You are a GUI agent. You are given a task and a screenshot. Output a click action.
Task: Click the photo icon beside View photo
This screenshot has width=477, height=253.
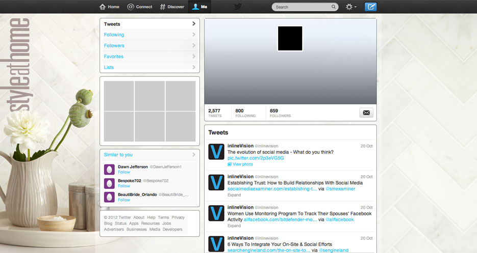230,164
